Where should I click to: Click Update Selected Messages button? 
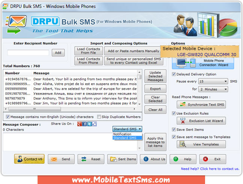tap(155, 76)
